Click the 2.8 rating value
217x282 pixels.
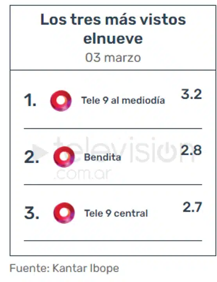point(191,150)
